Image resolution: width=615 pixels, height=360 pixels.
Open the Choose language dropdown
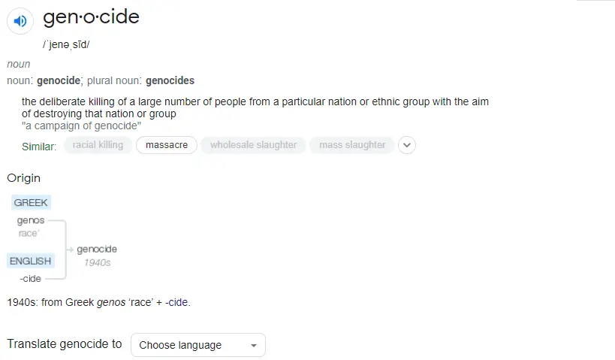click(x=197, y=345)
